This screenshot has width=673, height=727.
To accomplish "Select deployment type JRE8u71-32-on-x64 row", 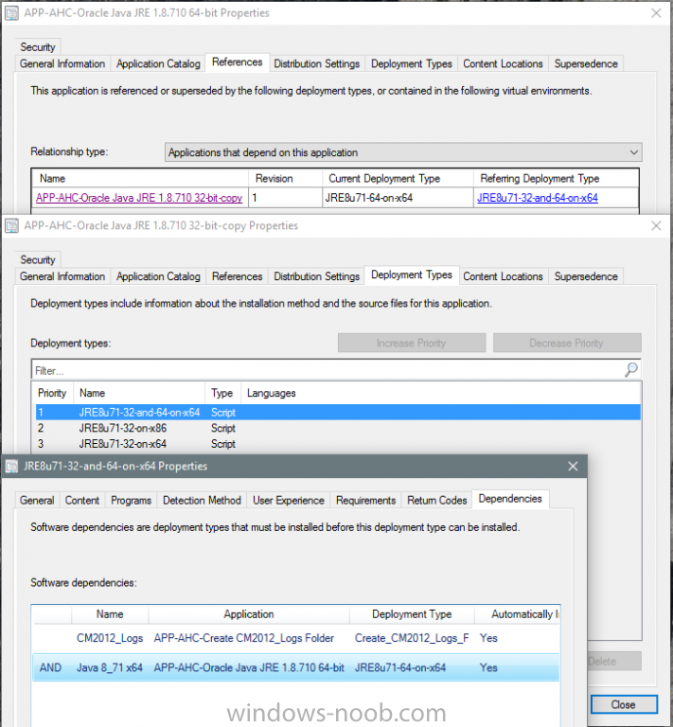I will coord(338,444).
